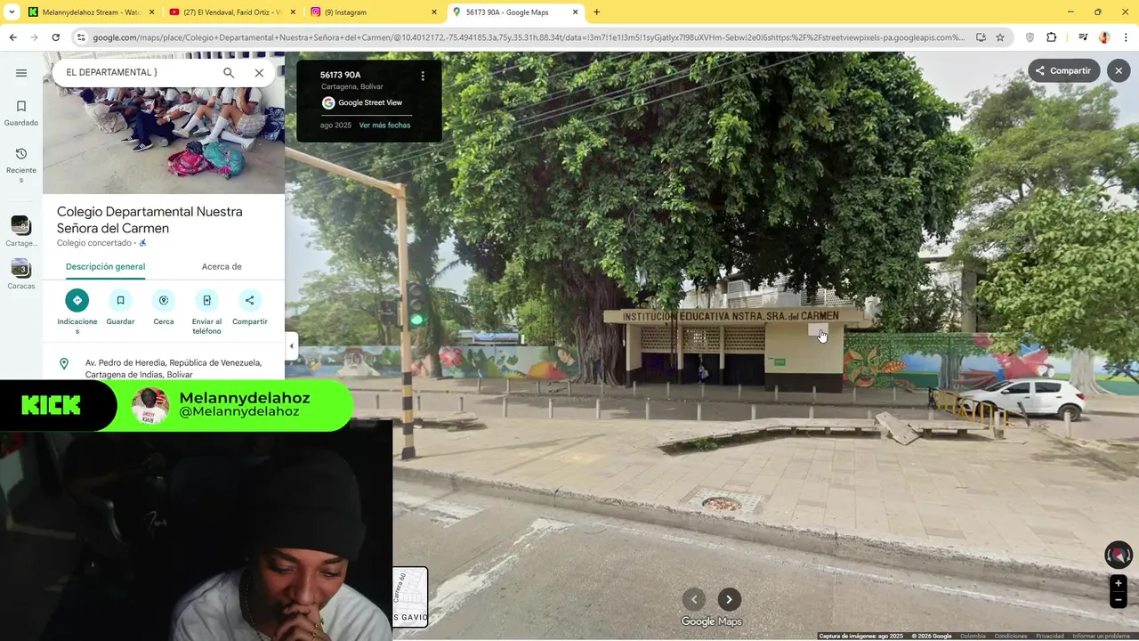The width and height of the screenshot is (1139, 641).
Task: Zoom out with the minus button
Action: click(1119, 600)
